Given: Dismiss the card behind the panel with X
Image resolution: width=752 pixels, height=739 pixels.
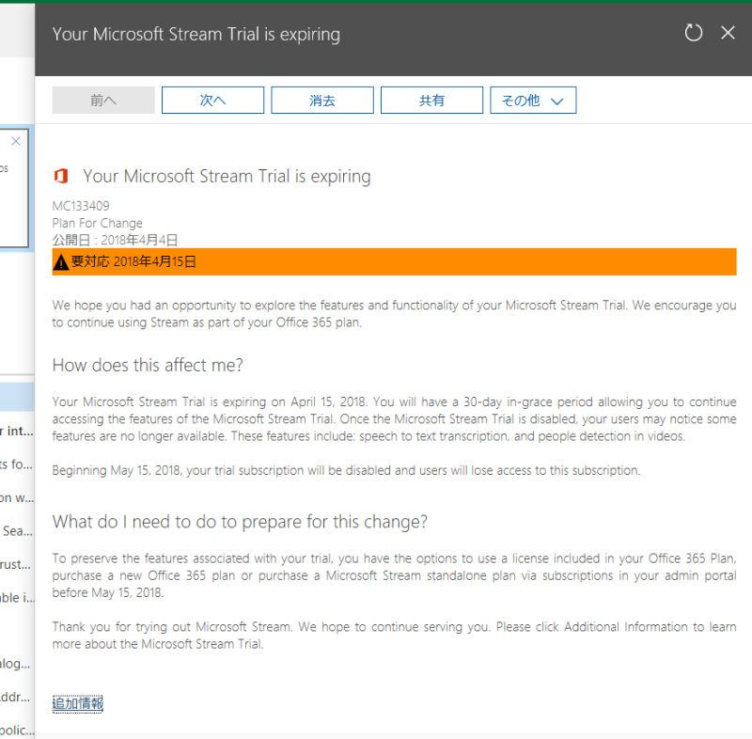Looking at the screenshot, I should [16, 142].
